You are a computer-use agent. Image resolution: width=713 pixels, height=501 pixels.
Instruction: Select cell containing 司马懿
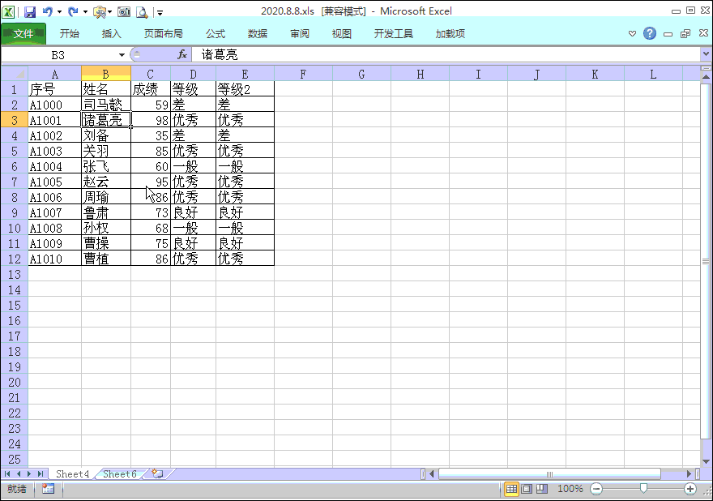(106, 105)
